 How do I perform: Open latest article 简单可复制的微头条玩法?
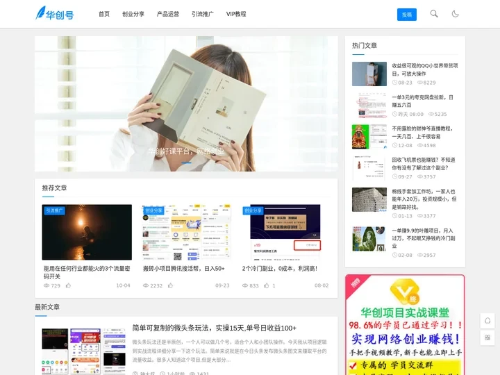tap(215, 328)
